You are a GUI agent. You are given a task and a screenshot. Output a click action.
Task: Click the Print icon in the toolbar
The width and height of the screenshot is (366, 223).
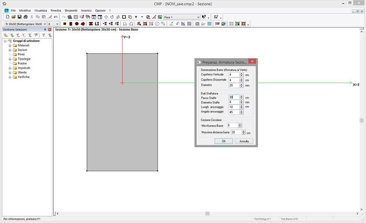(25, 17)
